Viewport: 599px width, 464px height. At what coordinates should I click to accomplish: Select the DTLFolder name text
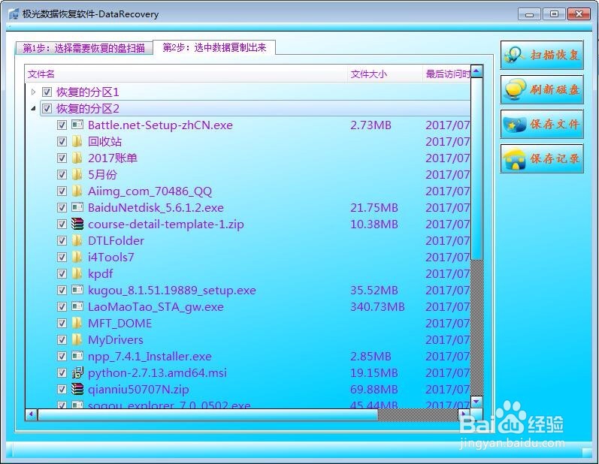pos(116,240)
